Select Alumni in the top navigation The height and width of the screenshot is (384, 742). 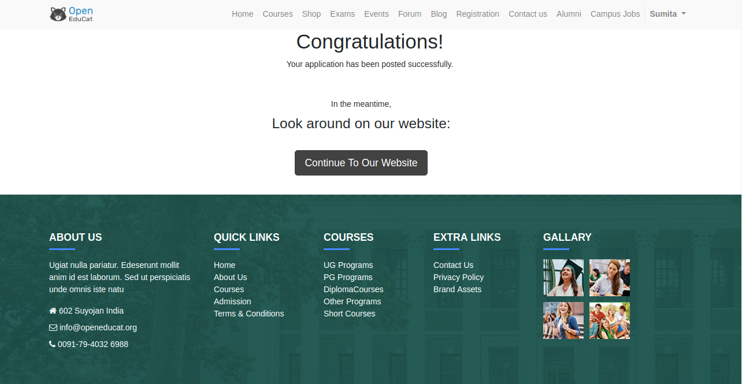point(569,14)
